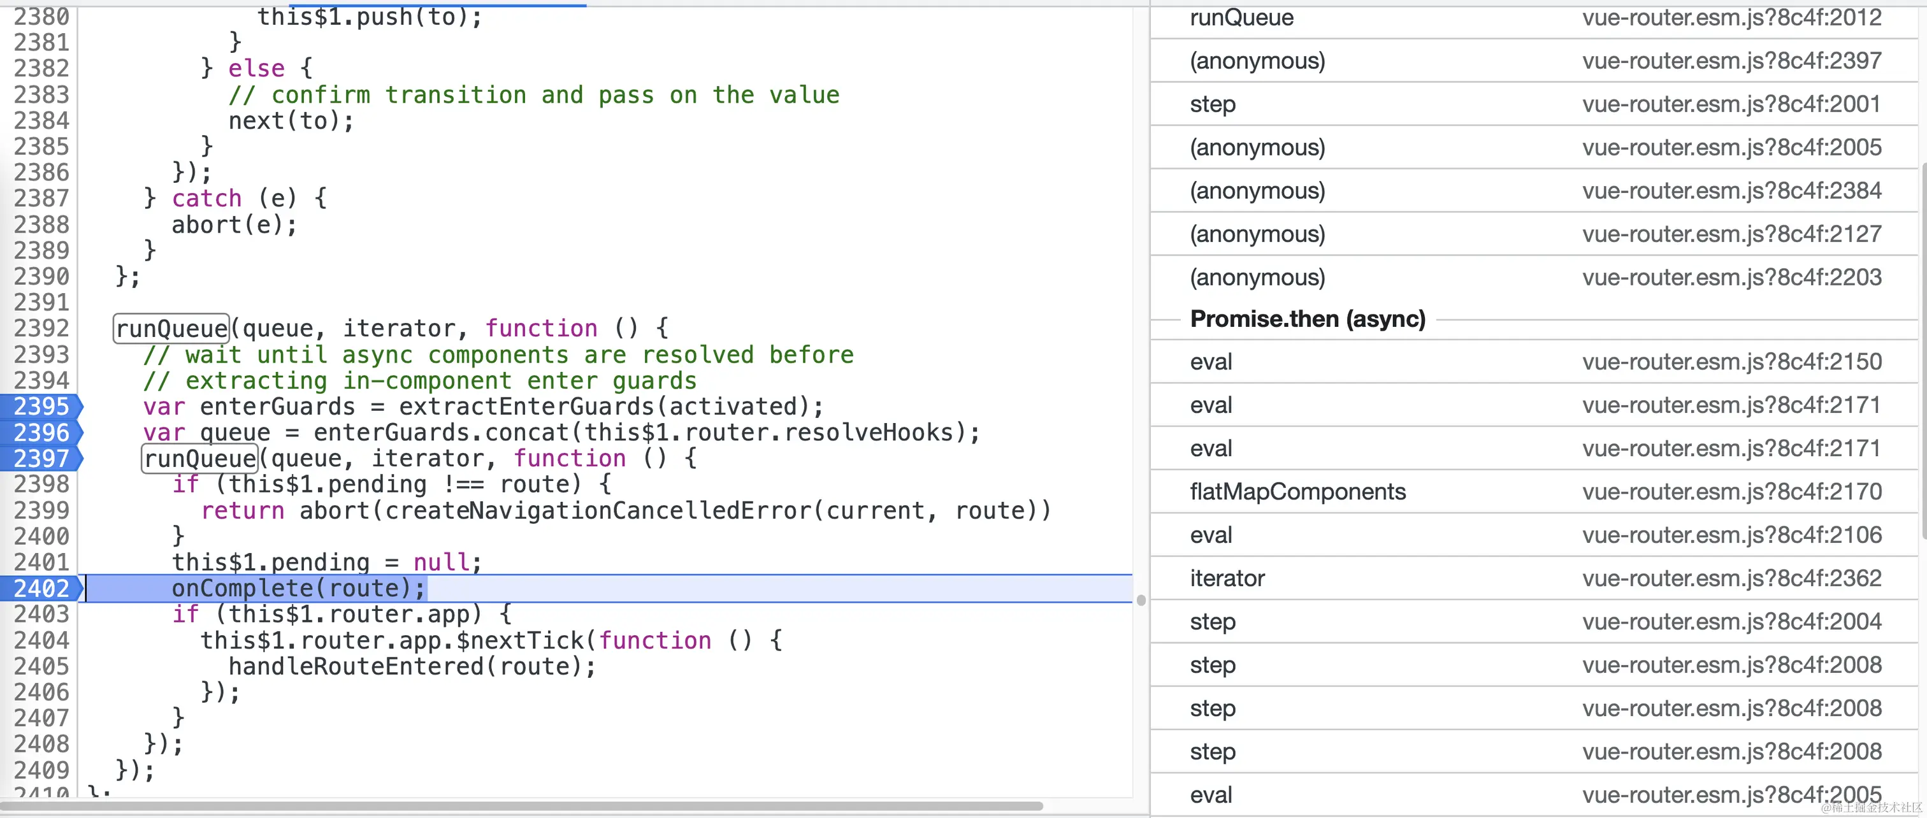Click the active breakpoint marker on line 2402
Image resolution: width=1927 pixels, height=818 pixels.
click(41, 589)
